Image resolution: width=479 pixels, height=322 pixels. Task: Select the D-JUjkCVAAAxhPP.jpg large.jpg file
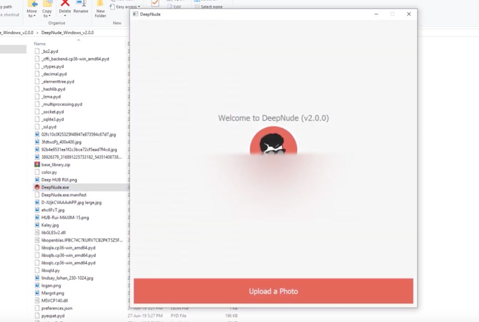click(x=71, y=202)
